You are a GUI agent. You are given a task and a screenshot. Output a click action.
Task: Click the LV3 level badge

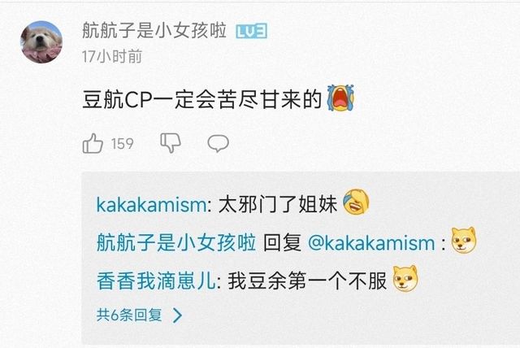pos(251,31)
